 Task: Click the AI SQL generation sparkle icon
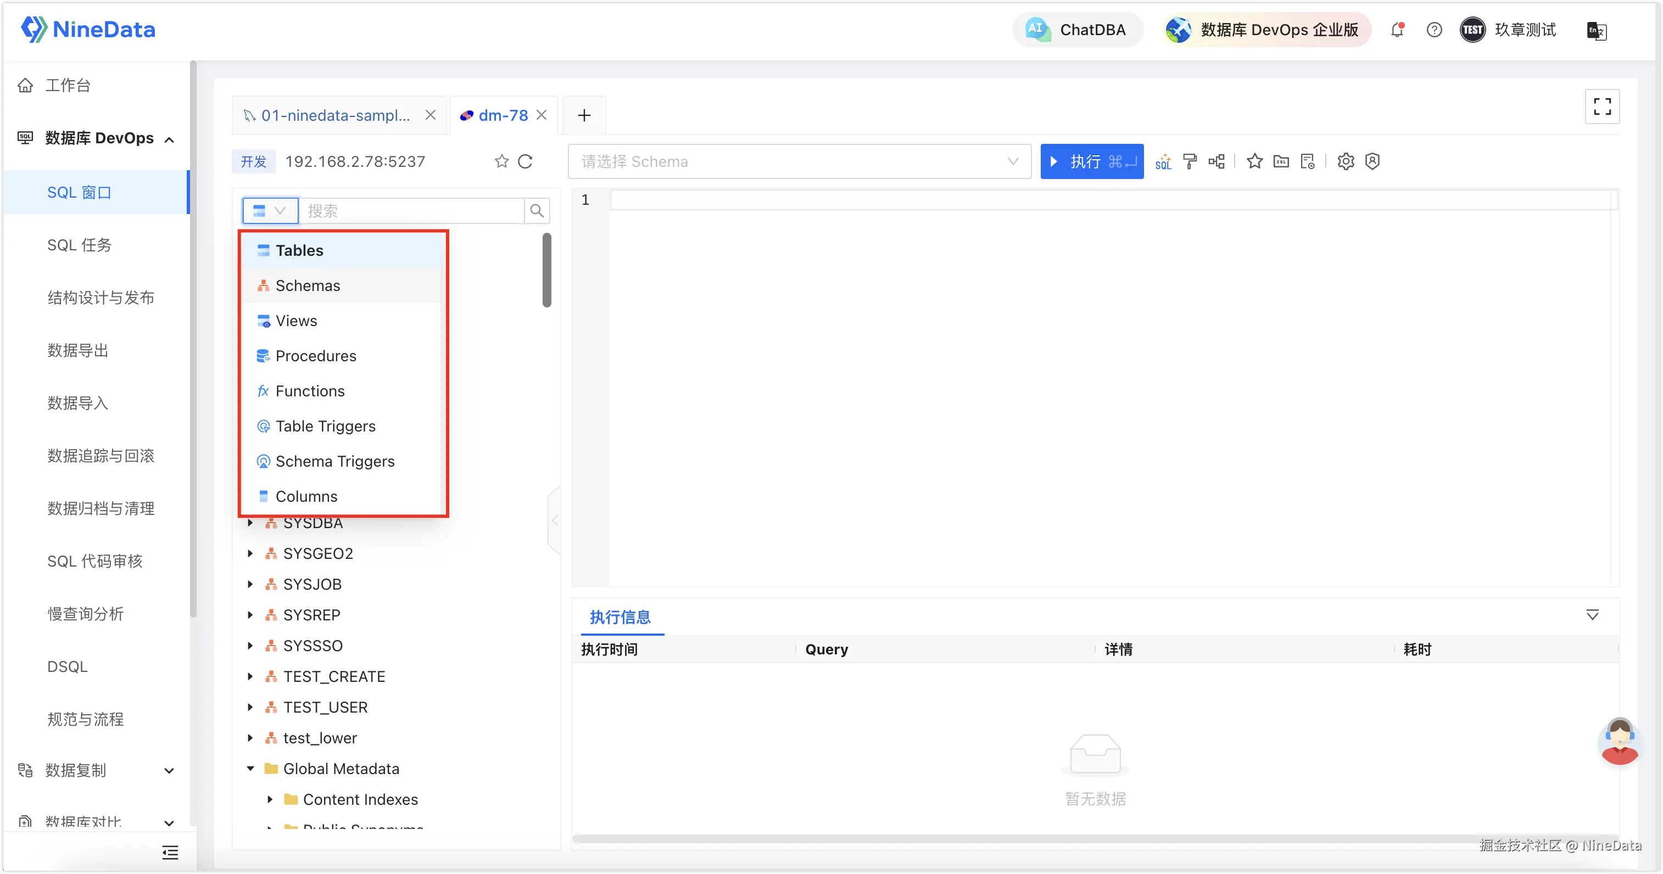pos(1163,161)
